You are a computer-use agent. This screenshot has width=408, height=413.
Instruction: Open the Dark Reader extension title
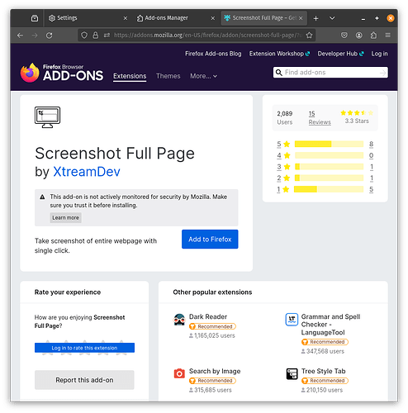pos(208,316)
